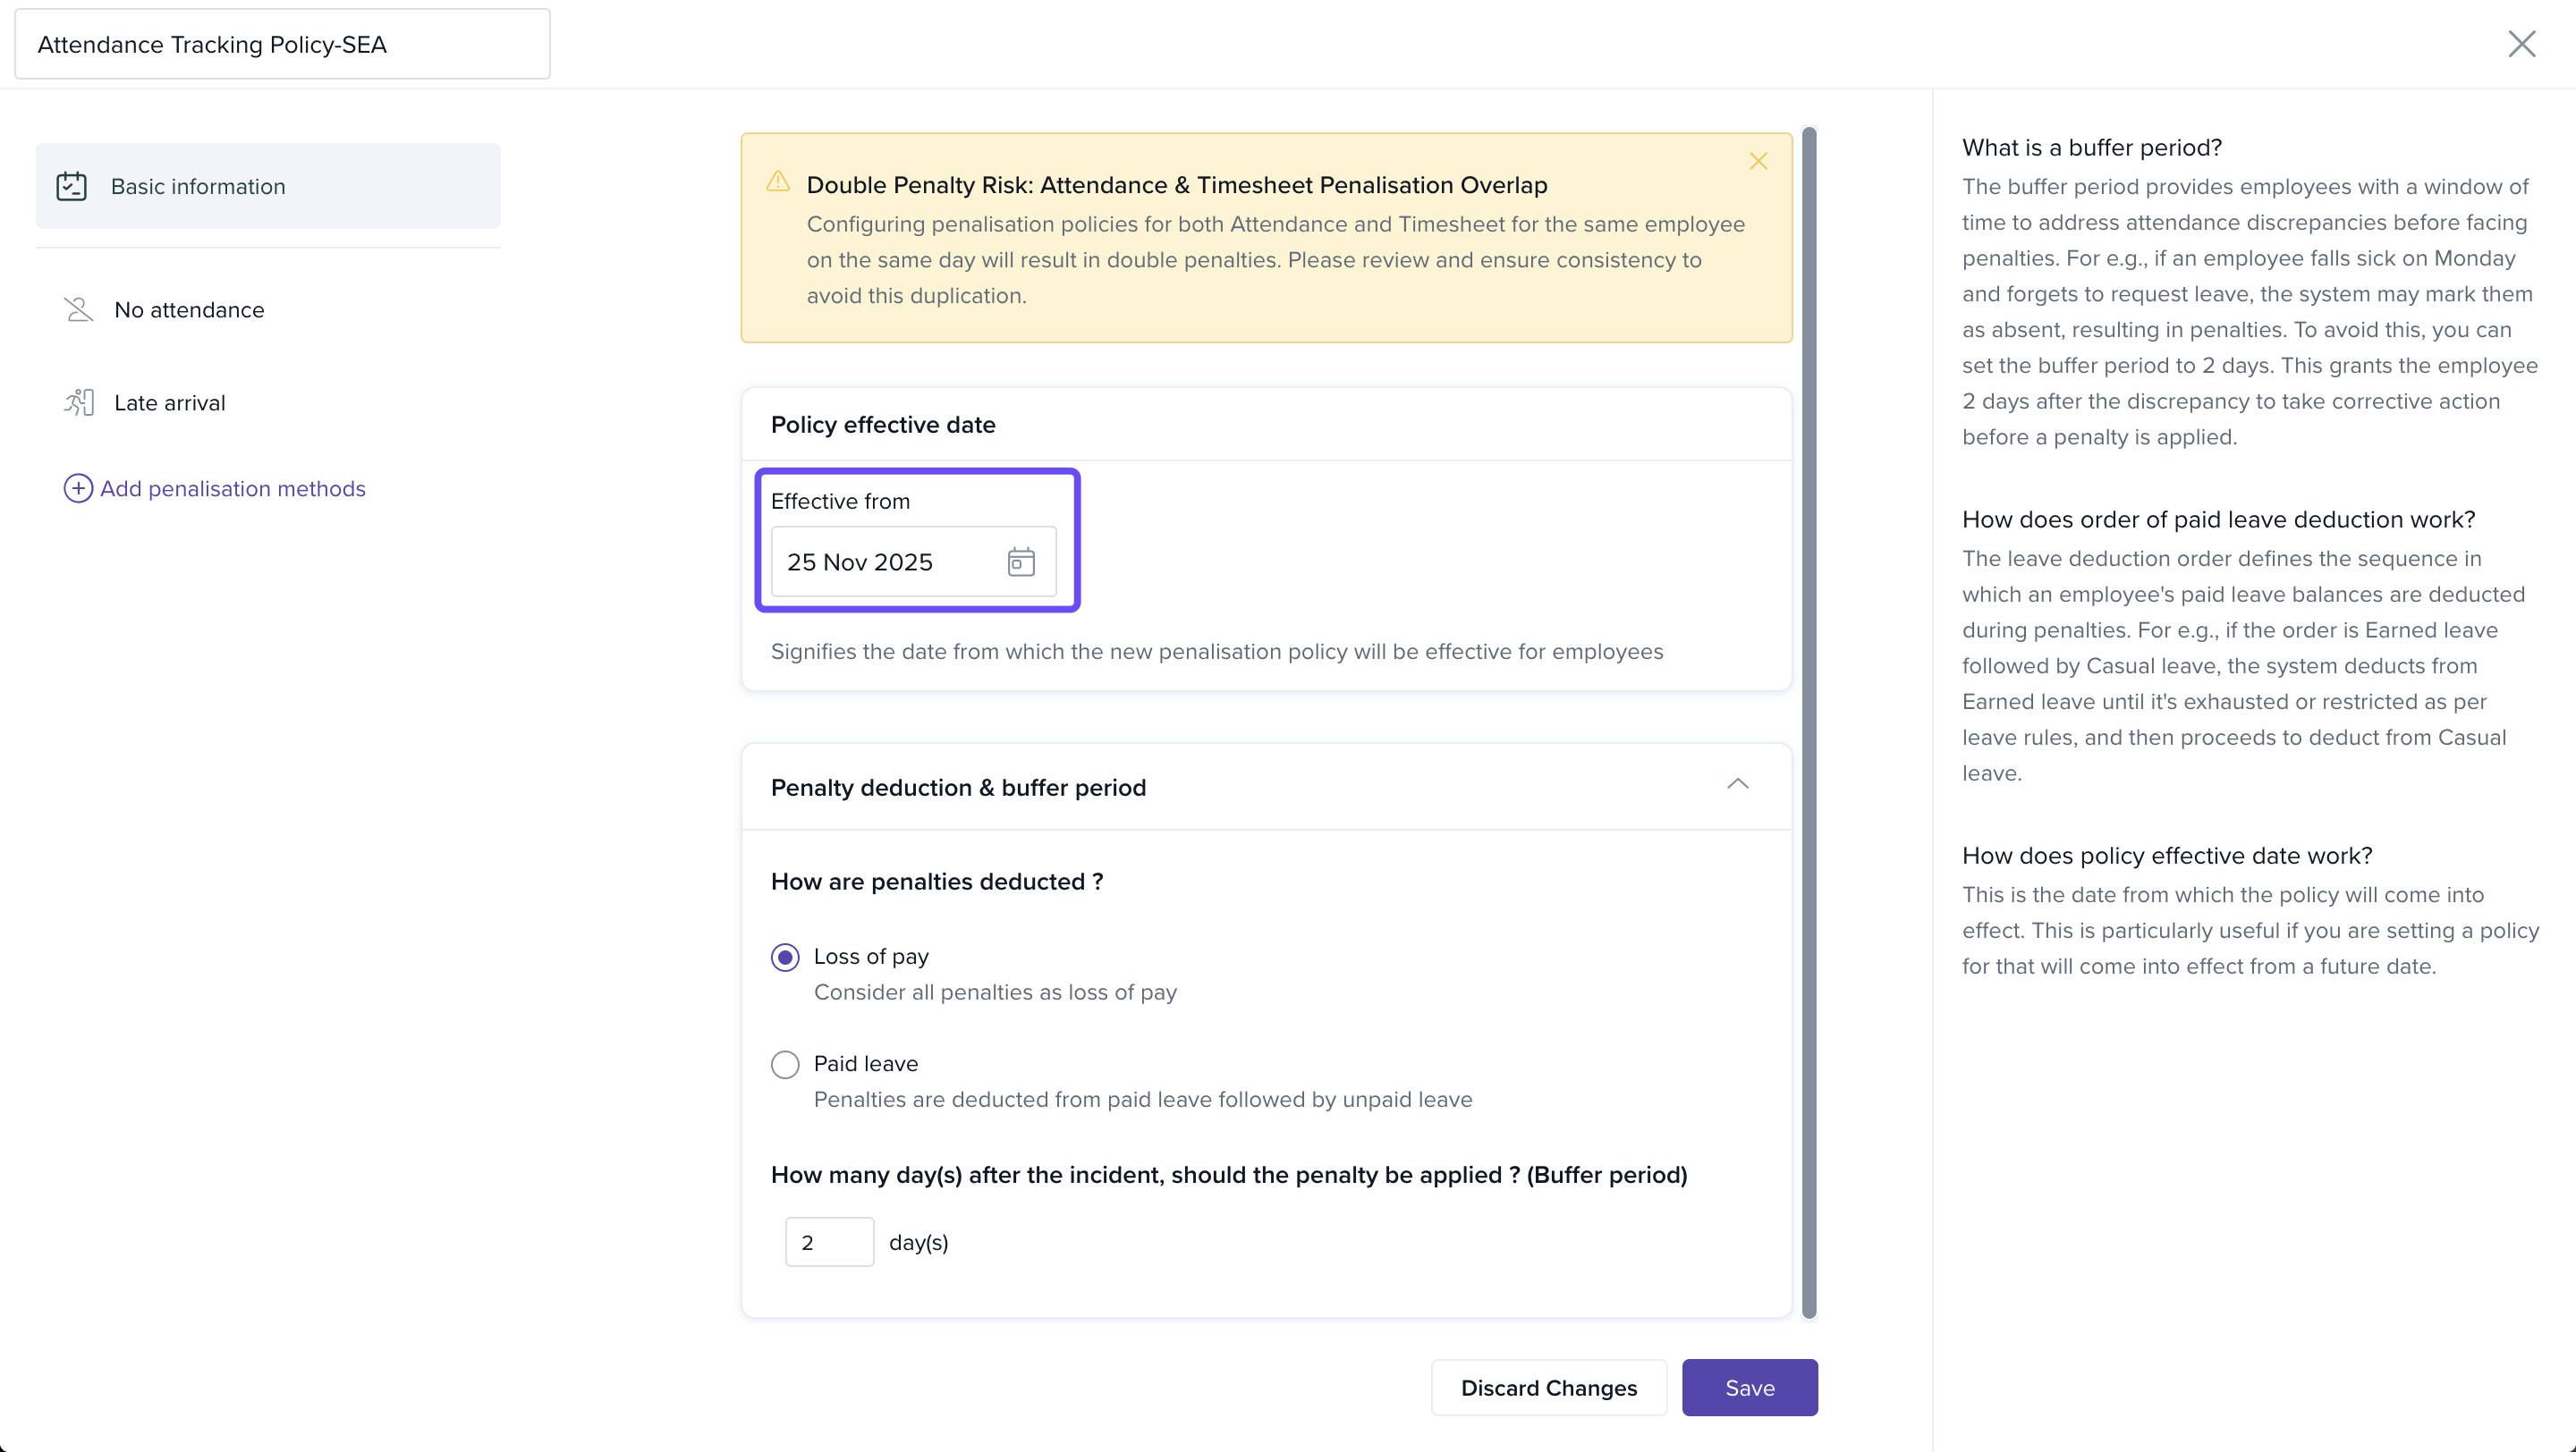Click the warning triangle icon in banner
The height and width of the screenshot is (1452, 2576).
click(778, 181)
